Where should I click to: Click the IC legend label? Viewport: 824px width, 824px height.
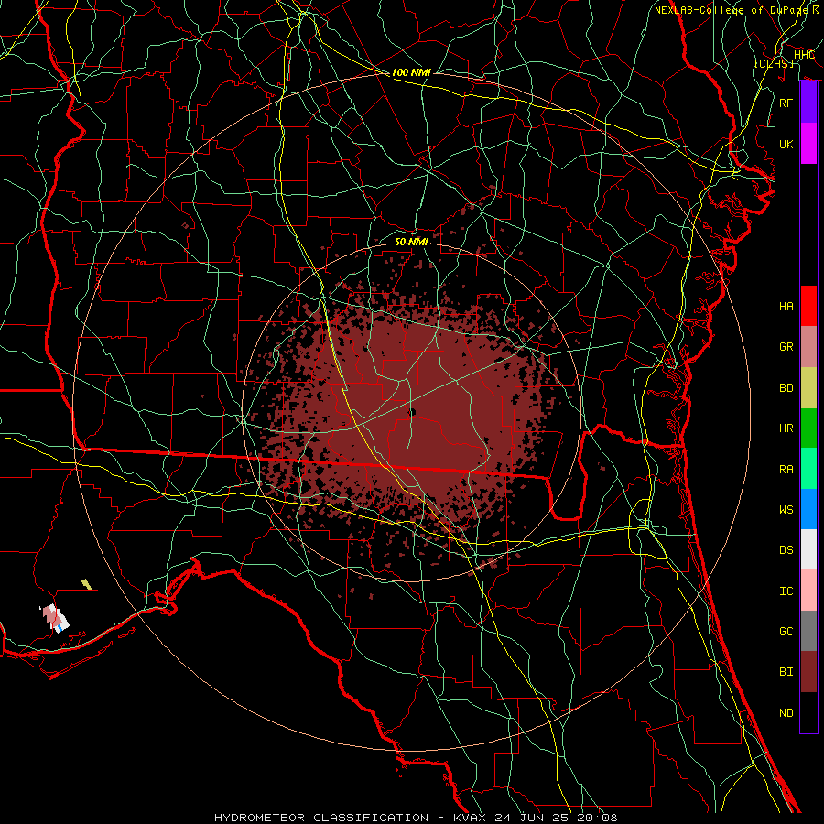tap(786, 591)
